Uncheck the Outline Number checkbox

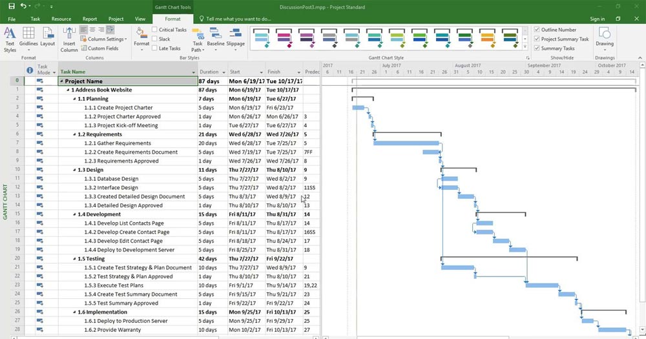click(537, 30)
